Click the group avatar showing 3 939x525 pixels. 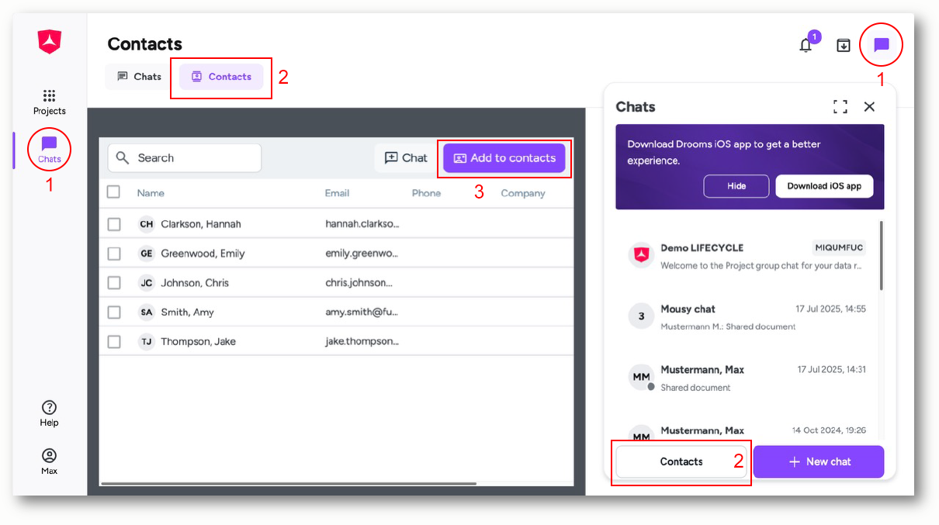coord(641,316)
